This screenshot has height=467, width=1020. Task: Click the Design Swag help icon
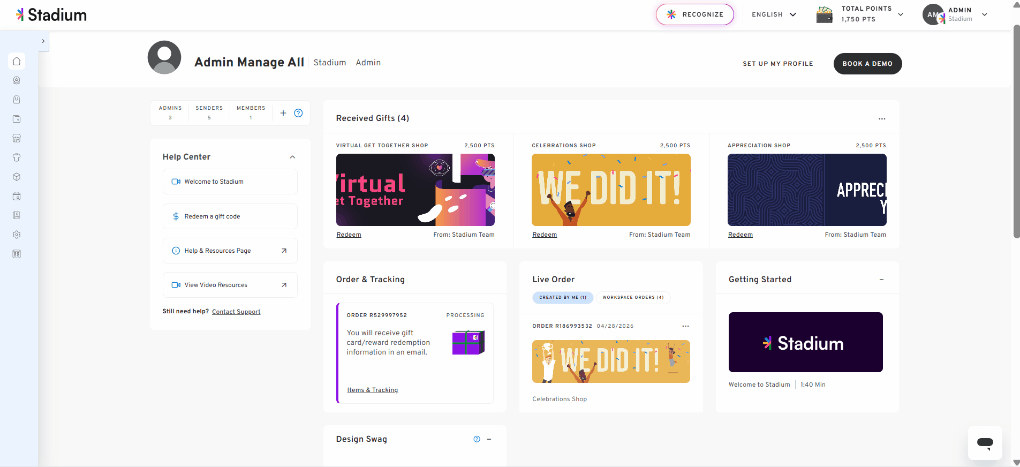(477, 439)
